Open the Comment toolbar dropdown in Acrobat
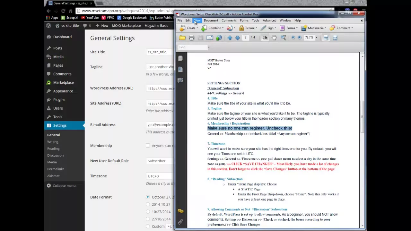Image resolution: width=411 pixels, height=231 pixels. (x=341, y=28)
